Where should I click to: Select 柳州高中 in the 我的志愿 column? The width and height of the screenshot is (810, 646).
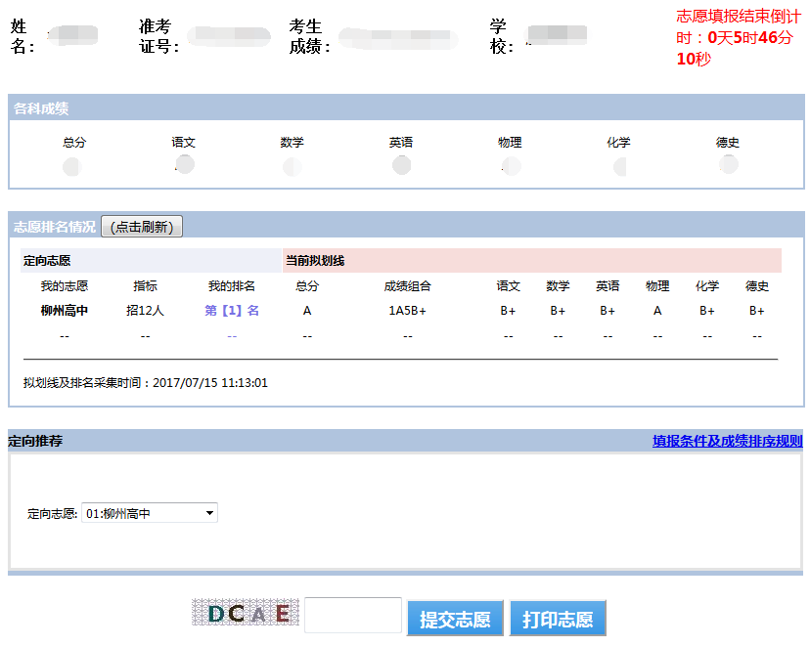pyautogui.click(x=65, y=311)
